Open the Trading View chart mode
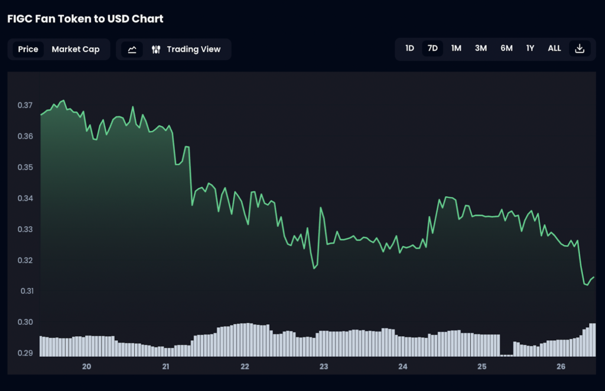Screen dimensions: 605x391 (x=193, y=49)
